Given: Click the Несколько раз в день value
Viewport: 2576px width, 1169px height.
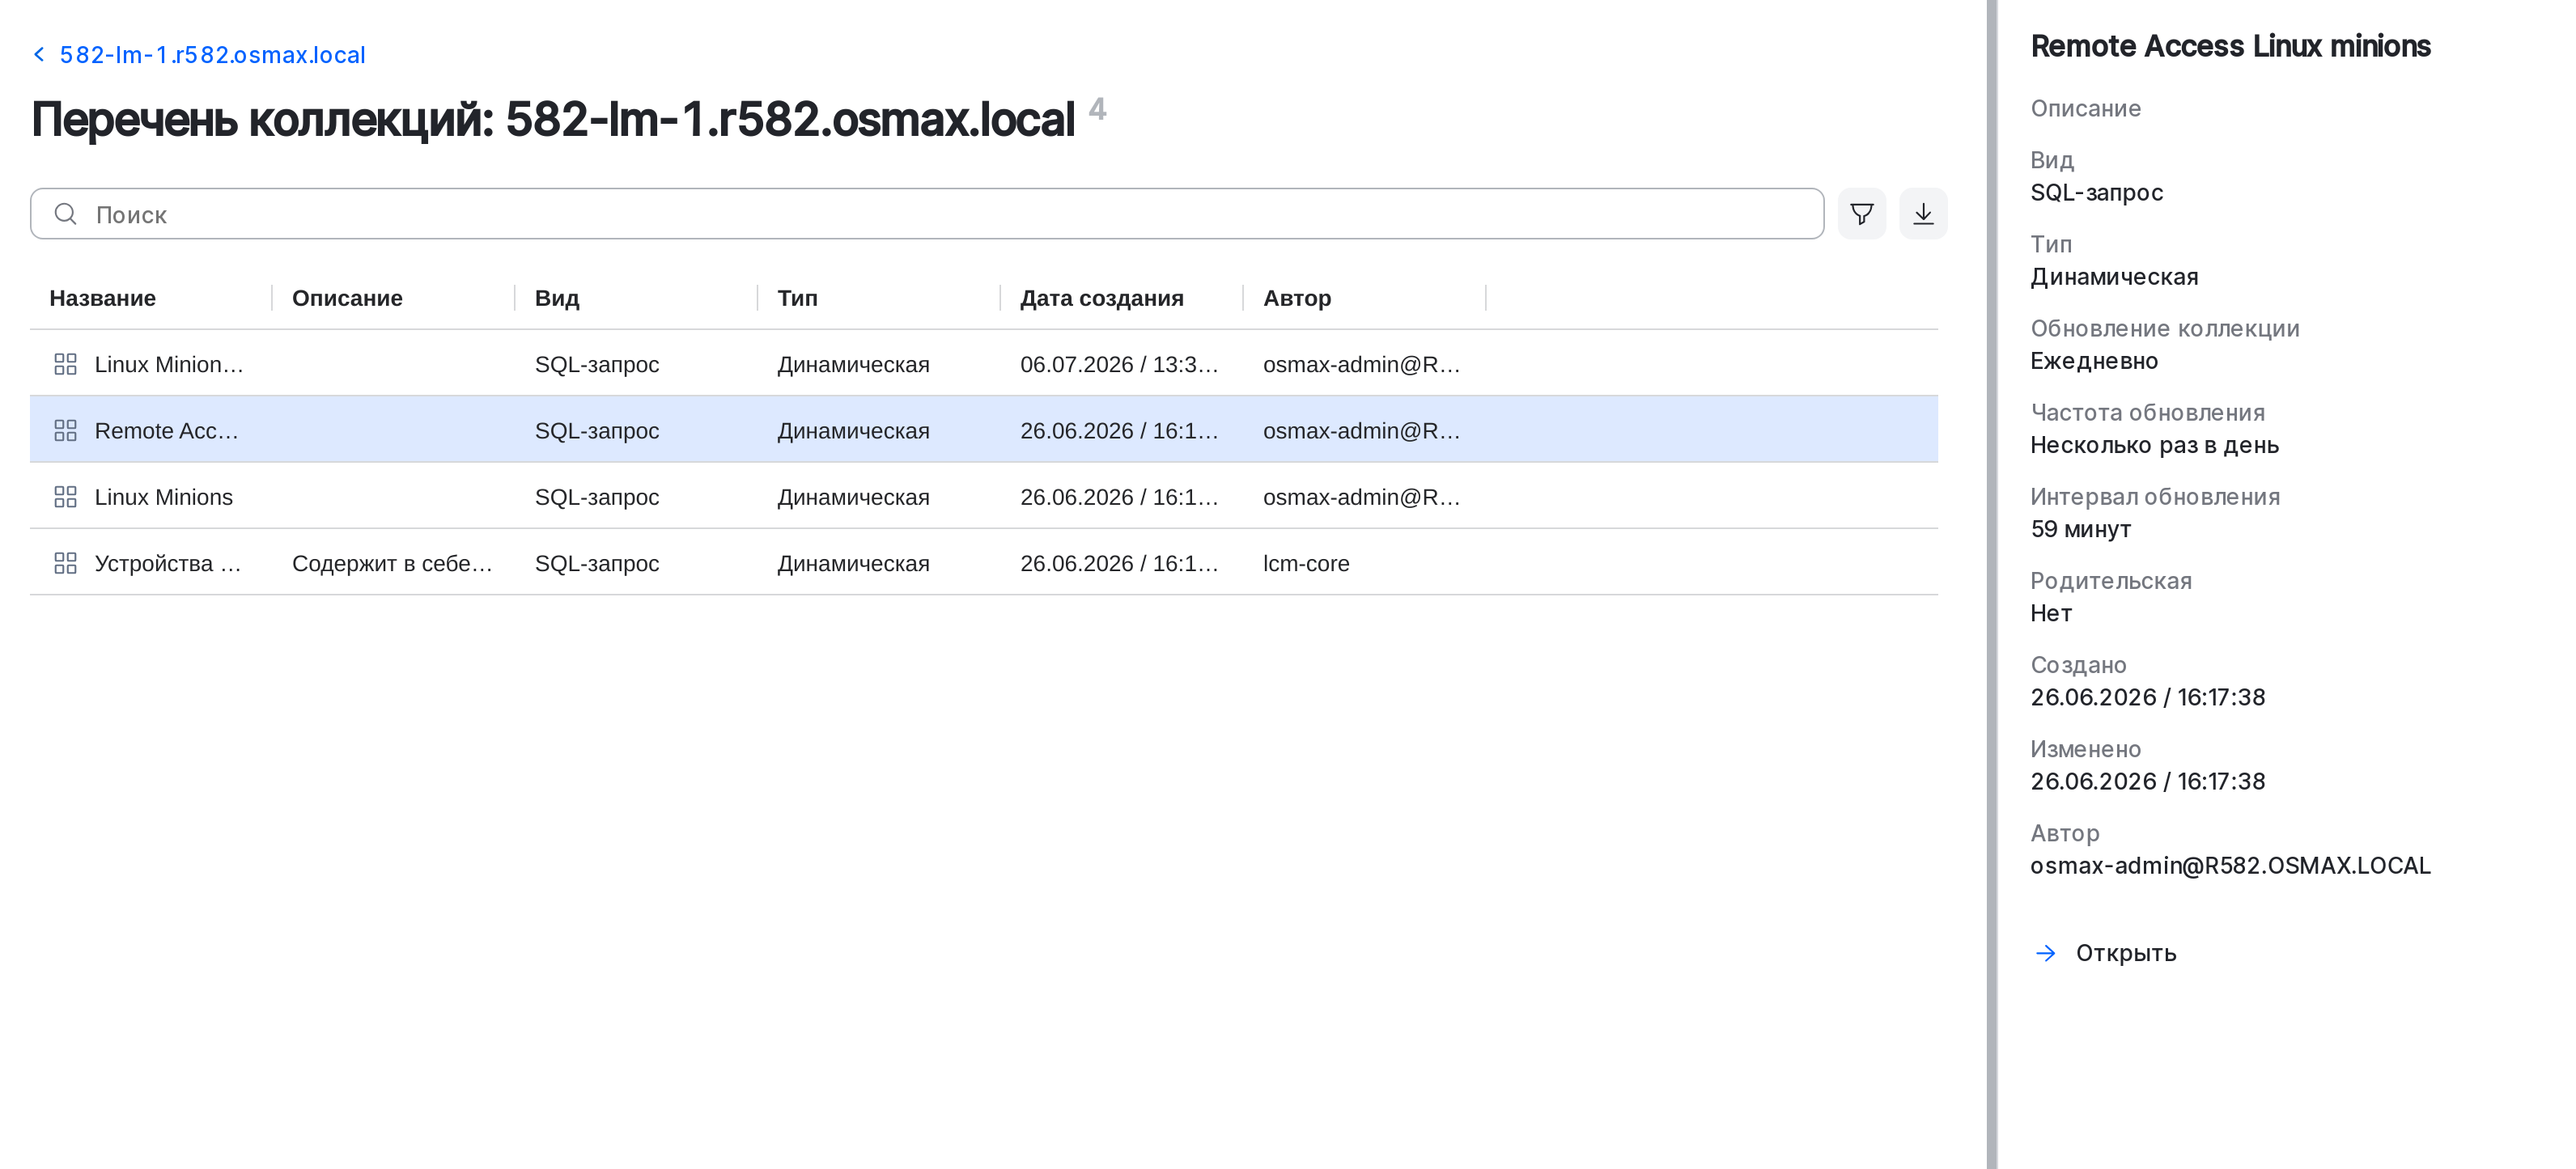Looking at the screenshot, I should click(x=2154, y=445).
